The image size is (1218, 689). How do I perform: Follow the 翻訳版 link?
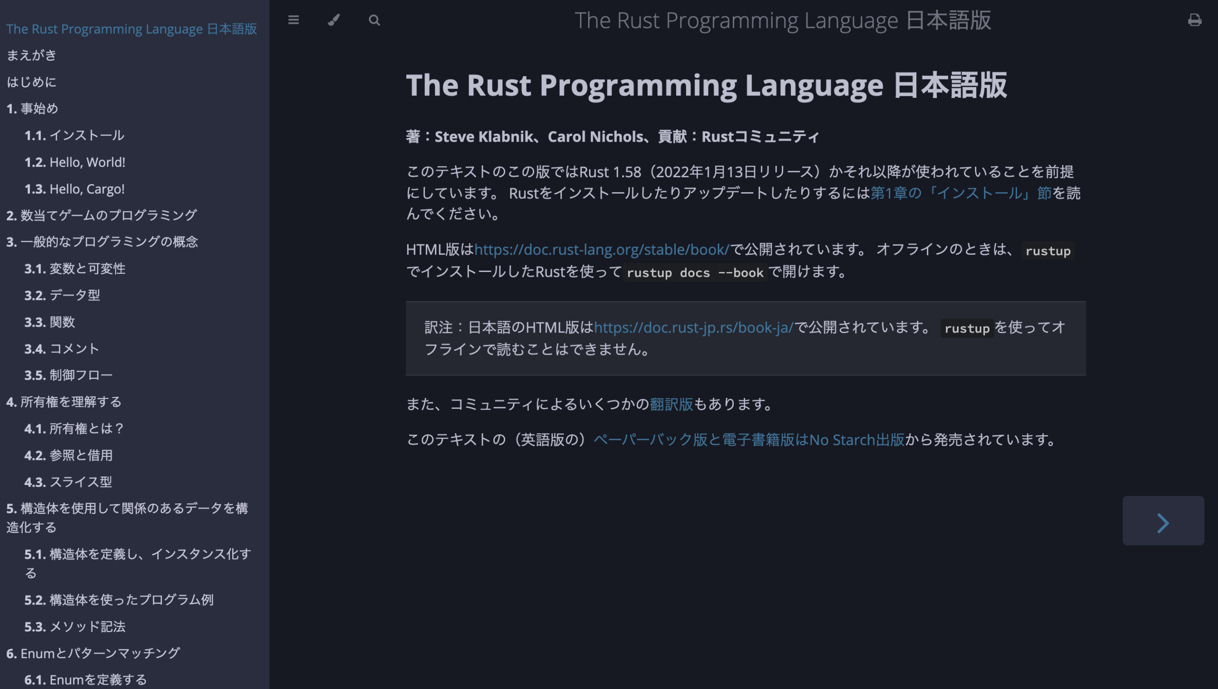pos(671,404)
